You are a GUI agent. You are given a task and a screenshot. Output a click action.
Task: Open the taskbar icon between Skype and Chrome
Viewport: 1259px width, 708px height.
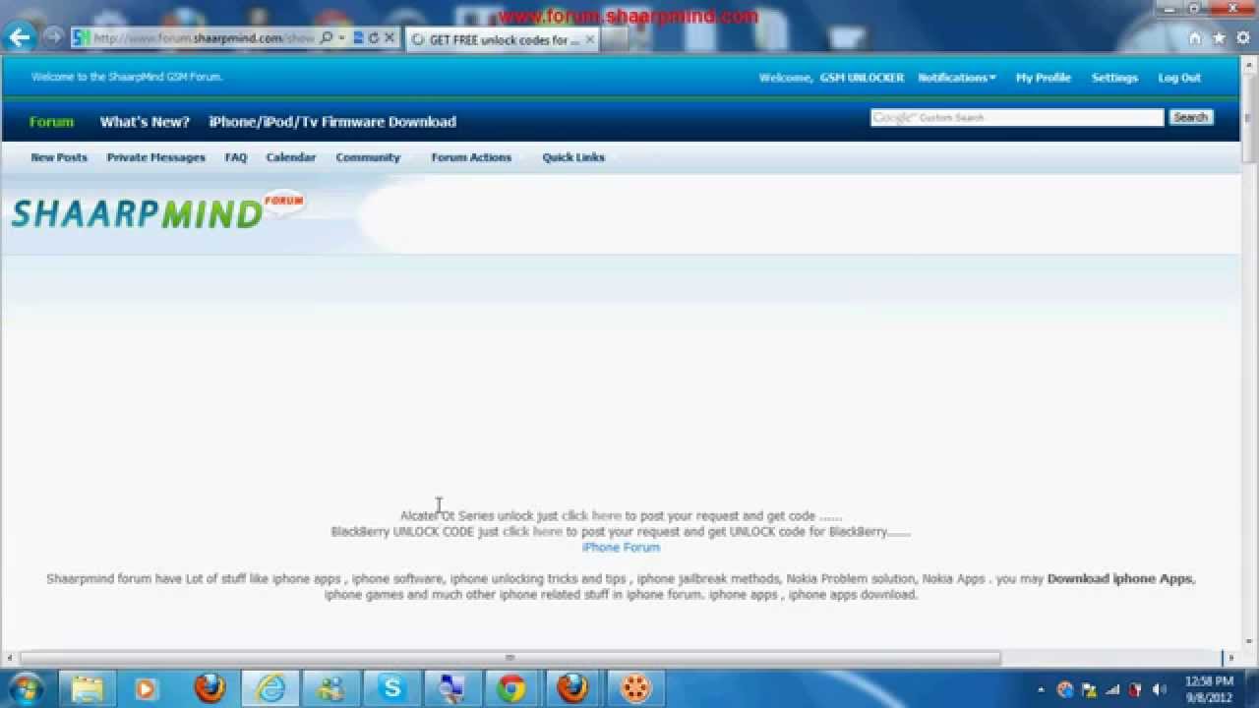coord(451,688)
